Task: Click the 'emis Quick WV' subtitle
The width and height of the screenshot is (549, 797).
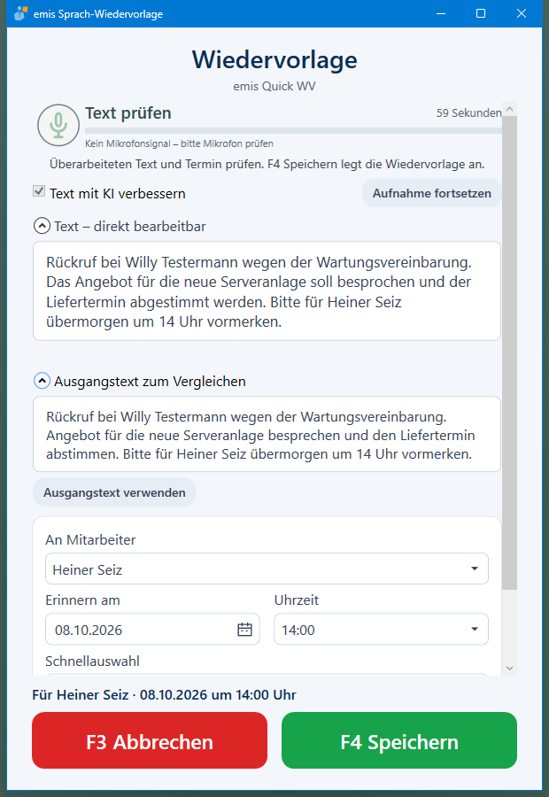Action: click(x=274, y=87)
